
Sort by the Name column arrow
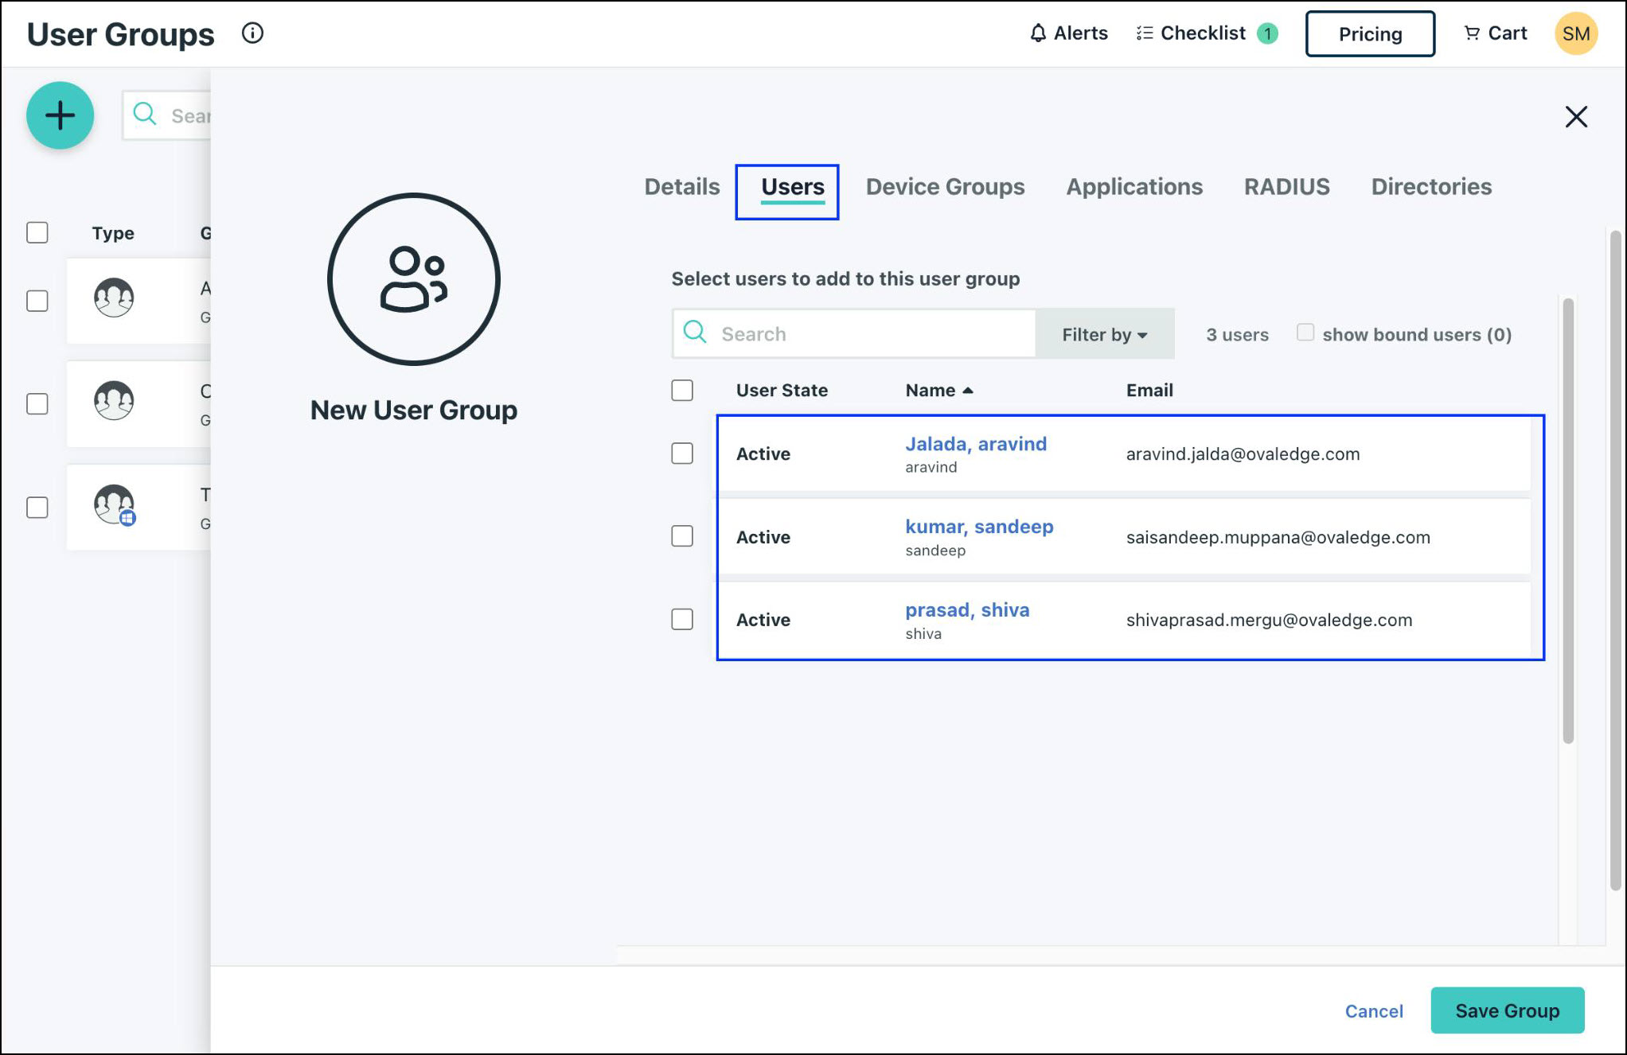[968, 391]
